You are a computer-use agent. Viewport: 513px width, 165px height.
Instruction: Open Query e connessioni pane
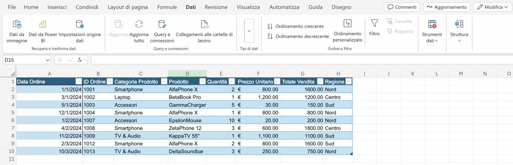coord(162,24)
